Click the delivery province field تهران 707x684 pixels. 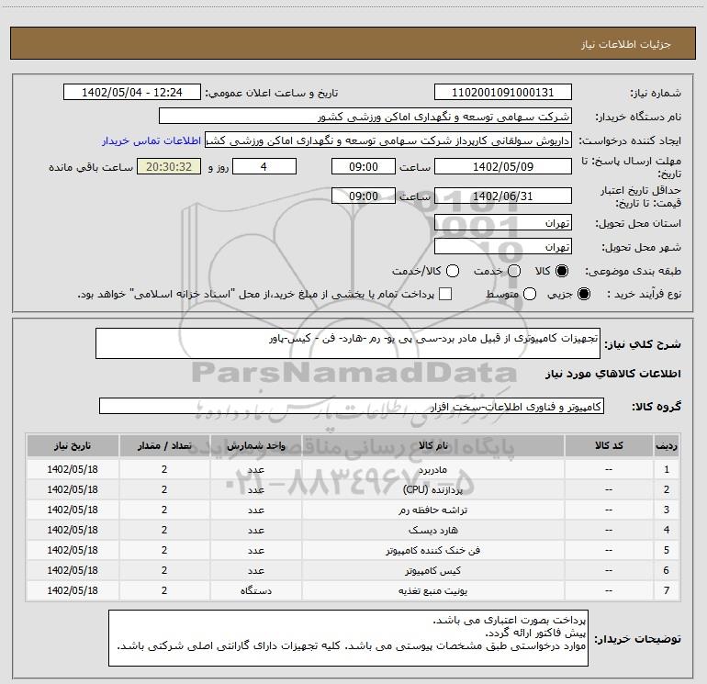coord(503,223)
